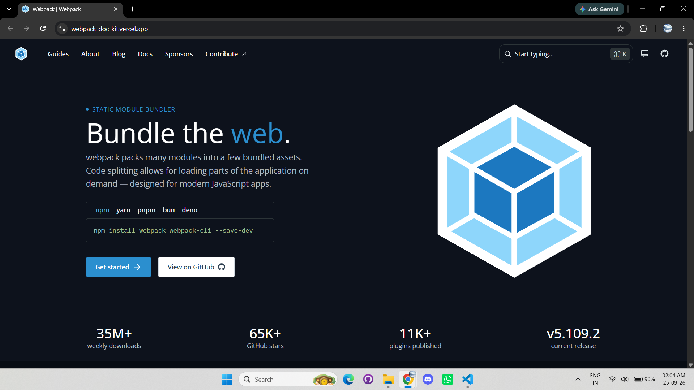Open WhatsApp from the taskbar
The height and width of the screenshot is (390, 694).
(448, 379)
